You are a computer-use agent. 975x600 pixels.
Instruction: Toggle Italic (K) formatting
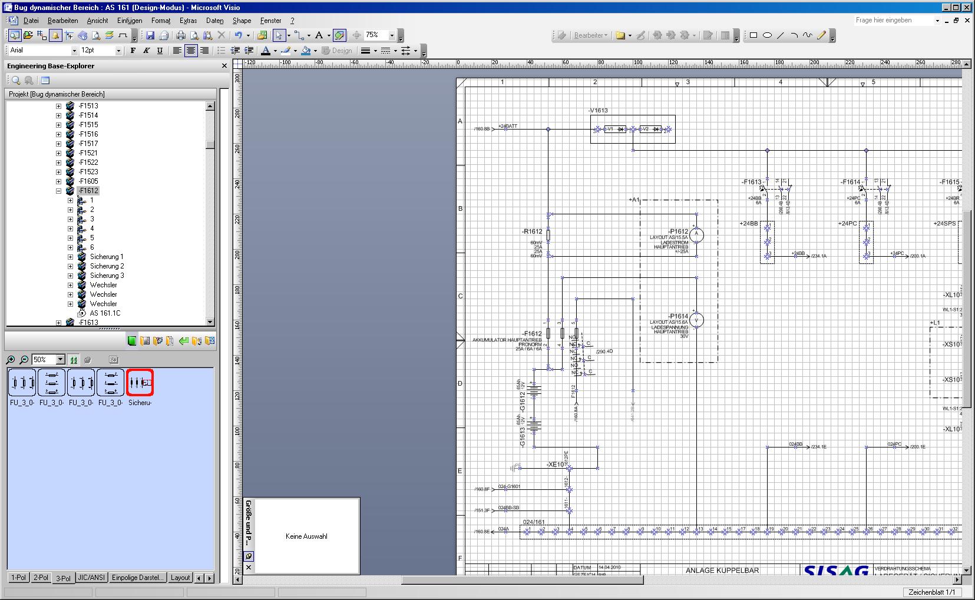tap(146, 51)
